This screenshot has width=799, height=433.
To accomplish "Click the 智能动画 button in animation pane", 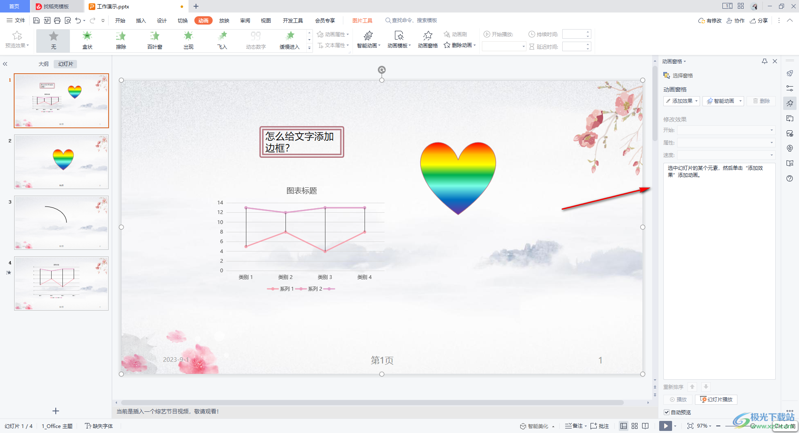I will (723, 101).
